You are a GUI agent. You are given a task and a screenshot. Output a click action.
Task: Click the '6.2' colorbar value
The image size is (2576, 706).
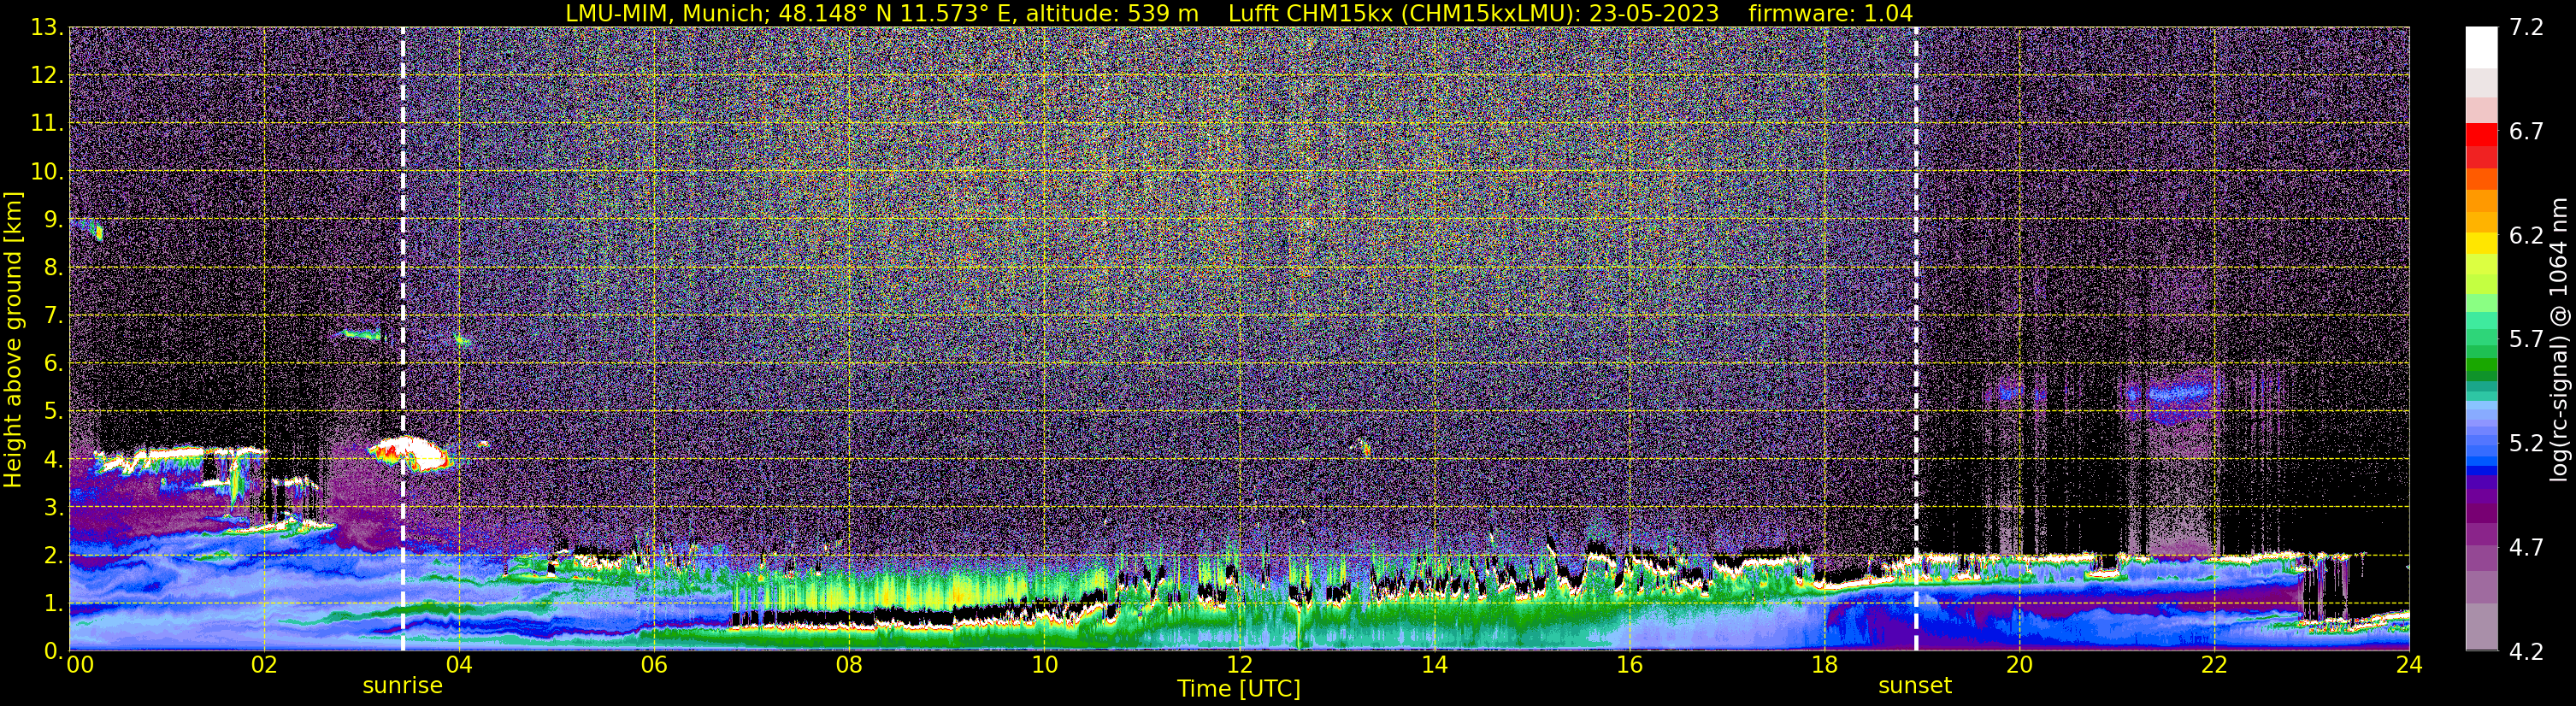(x=2526, y=235)
